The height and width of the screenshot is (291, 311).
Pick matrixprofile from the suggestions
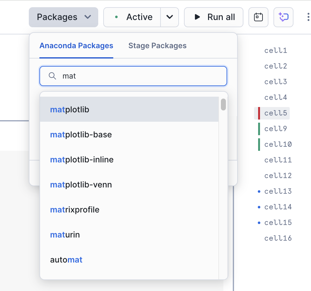pos(74,210)
